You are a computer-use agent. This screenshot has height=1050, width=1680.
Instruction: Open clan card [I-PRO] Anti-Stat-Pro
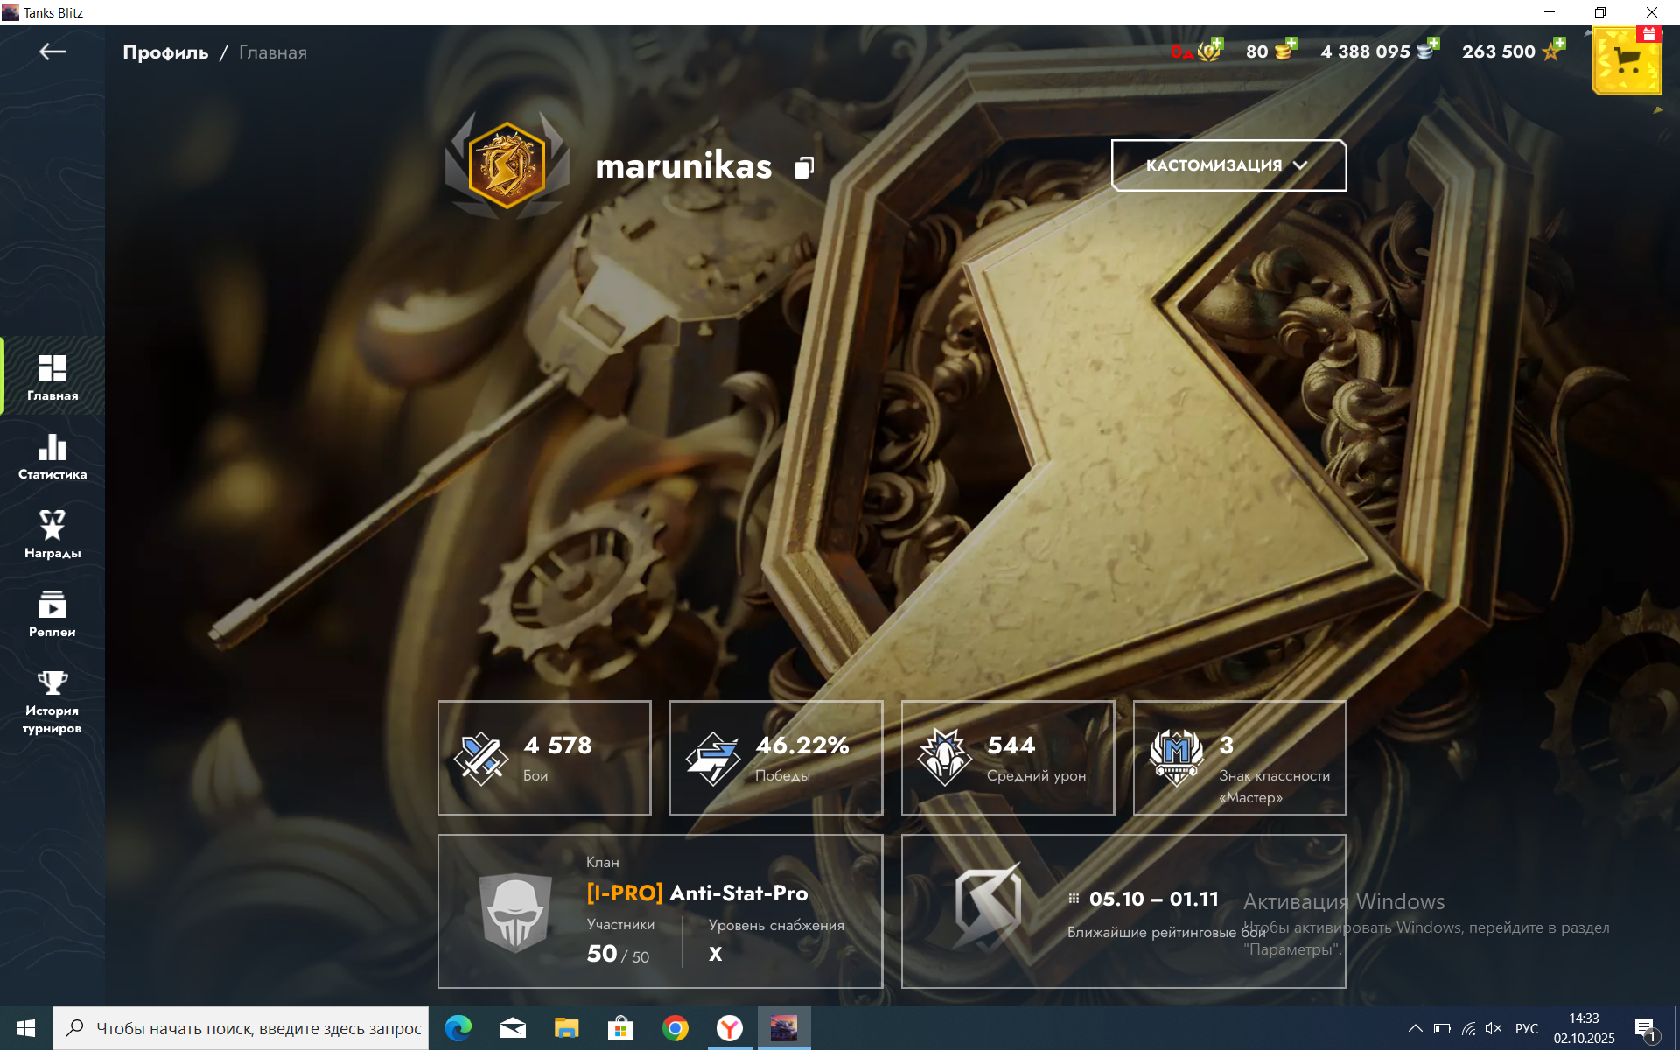tap(660, 911)
